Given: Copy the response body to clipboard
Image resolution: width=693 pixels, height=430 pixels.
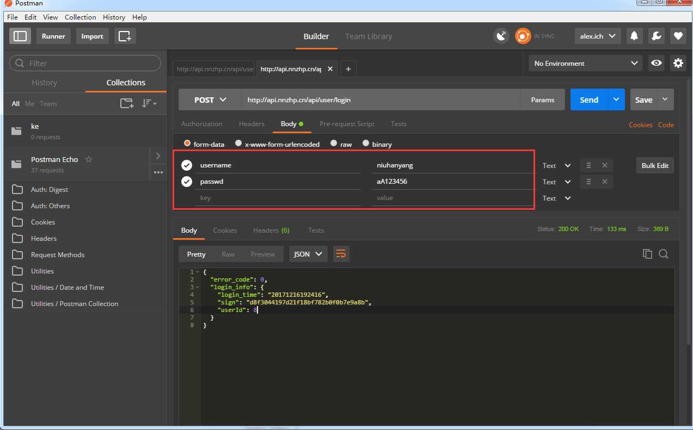Looking at the screenshot, I should (647, 254).
